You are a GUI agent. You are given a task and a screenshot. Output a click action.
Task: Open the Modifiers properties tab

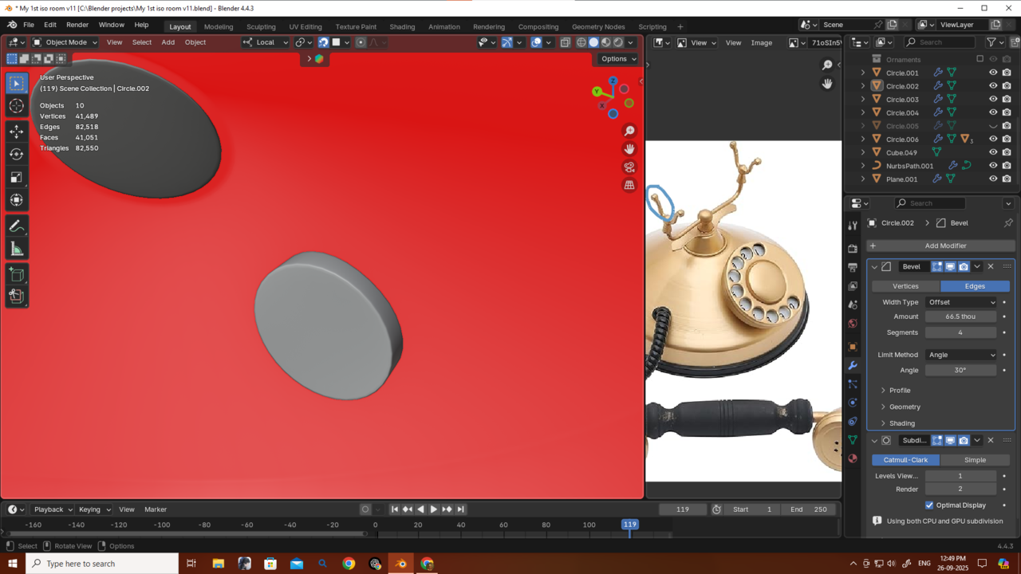pos(853,365)
